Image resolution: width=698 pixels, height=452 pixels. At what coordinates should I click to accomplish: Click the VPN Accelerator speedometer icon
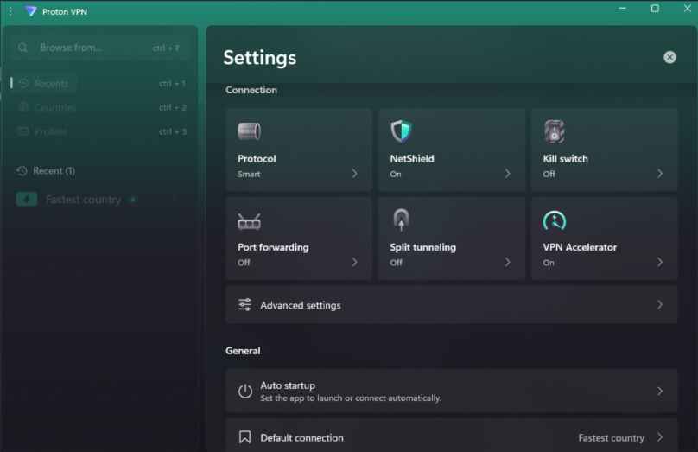[x=555, y=220]
